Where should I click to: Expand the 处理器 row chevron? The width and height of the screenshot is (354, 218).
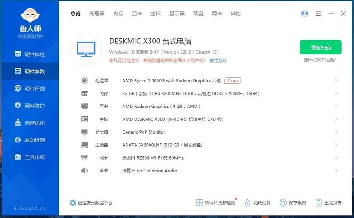pos(336,80)
